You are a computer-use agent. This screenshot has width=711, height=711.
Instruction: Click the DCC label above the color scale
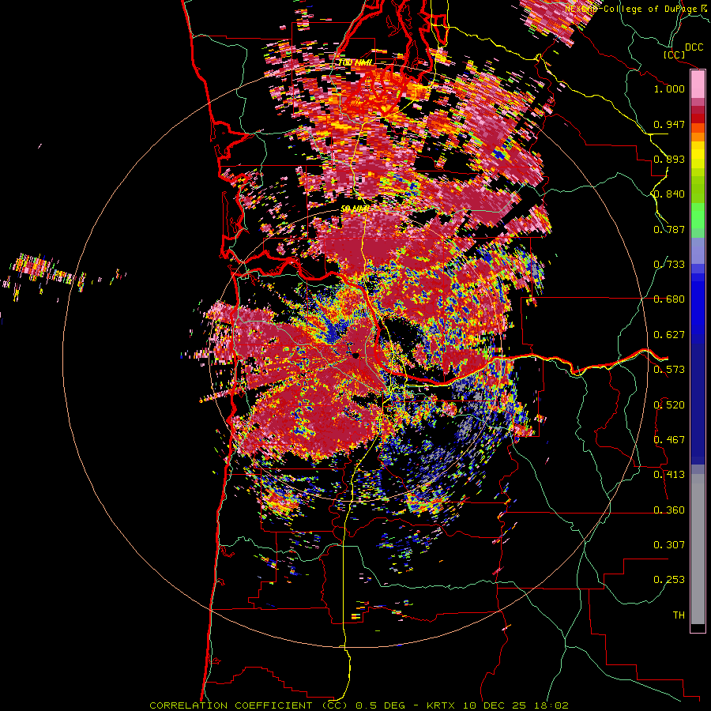pyautogui.click(x=694, y=47)
